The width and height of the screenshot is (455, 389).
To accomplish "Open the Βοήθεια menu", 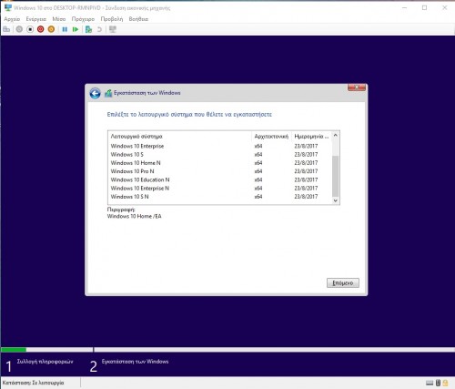I will tap(138, 19).
